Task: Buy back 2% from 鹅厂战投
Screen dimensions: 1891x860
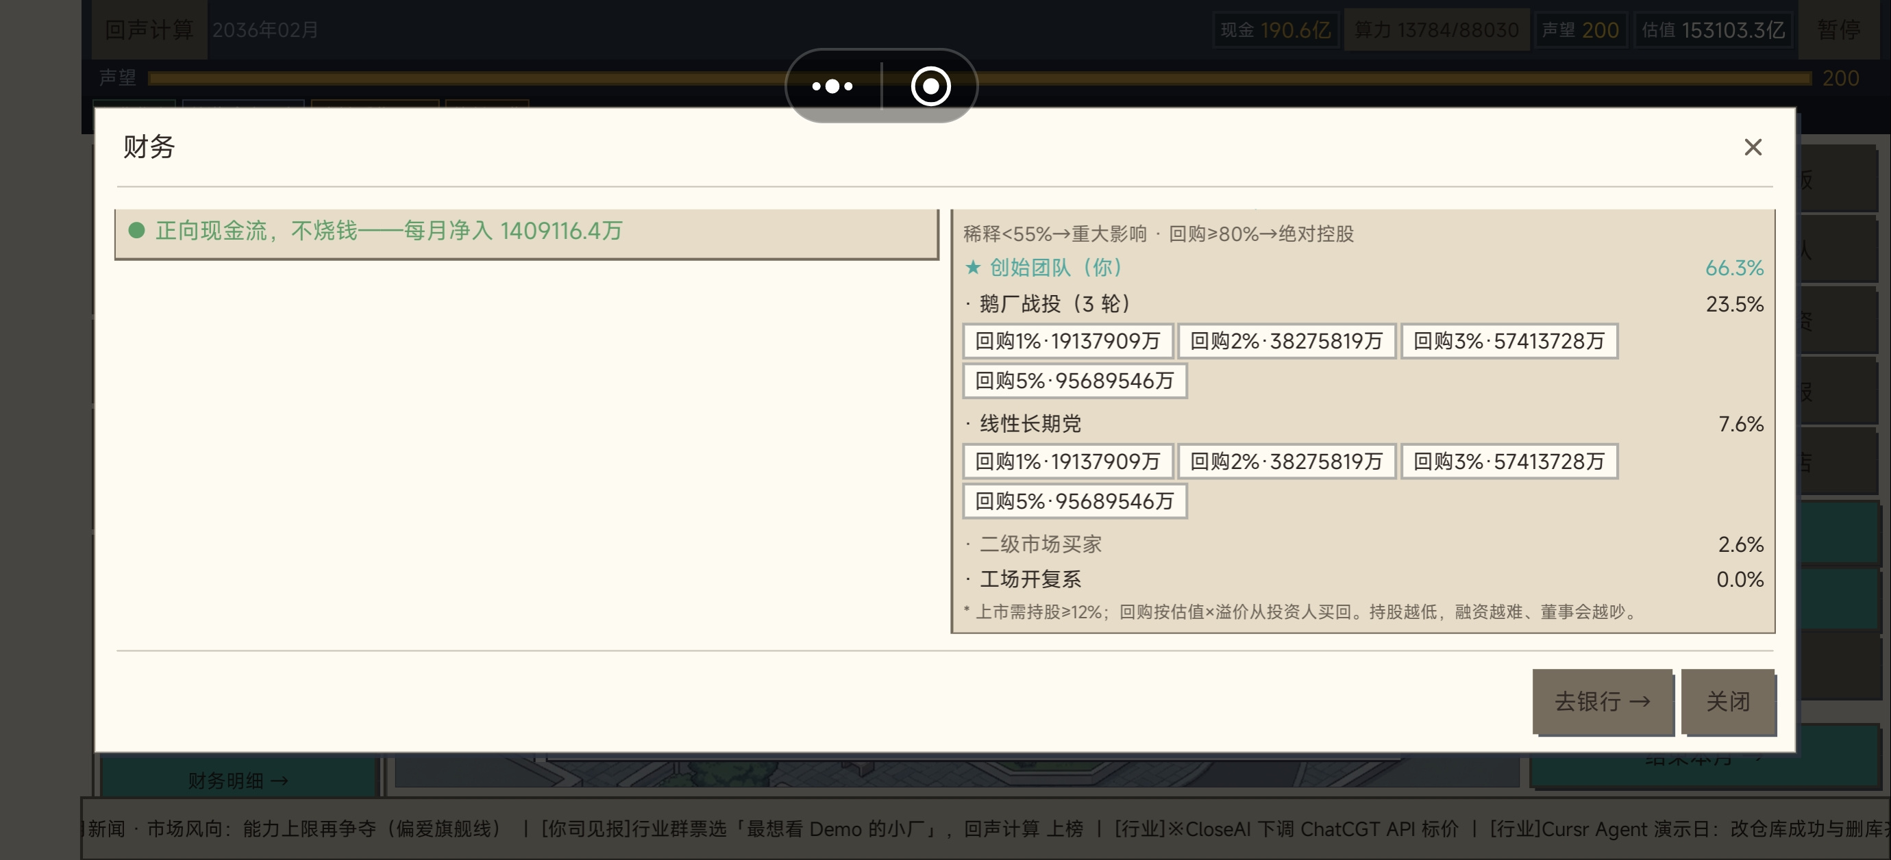Action: (1286, 341)
